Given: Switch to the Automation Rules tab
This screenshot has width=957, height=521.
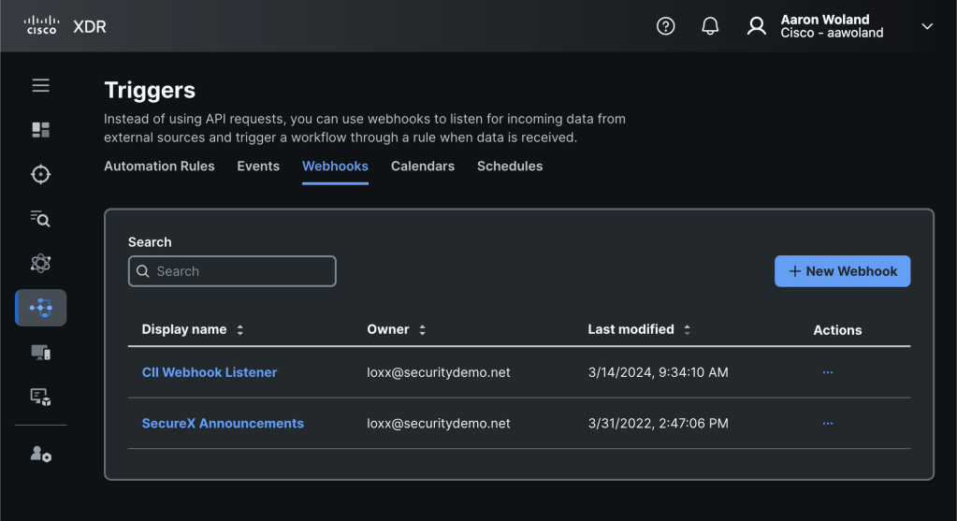Looking at the screenshot, I should (159, 166).
